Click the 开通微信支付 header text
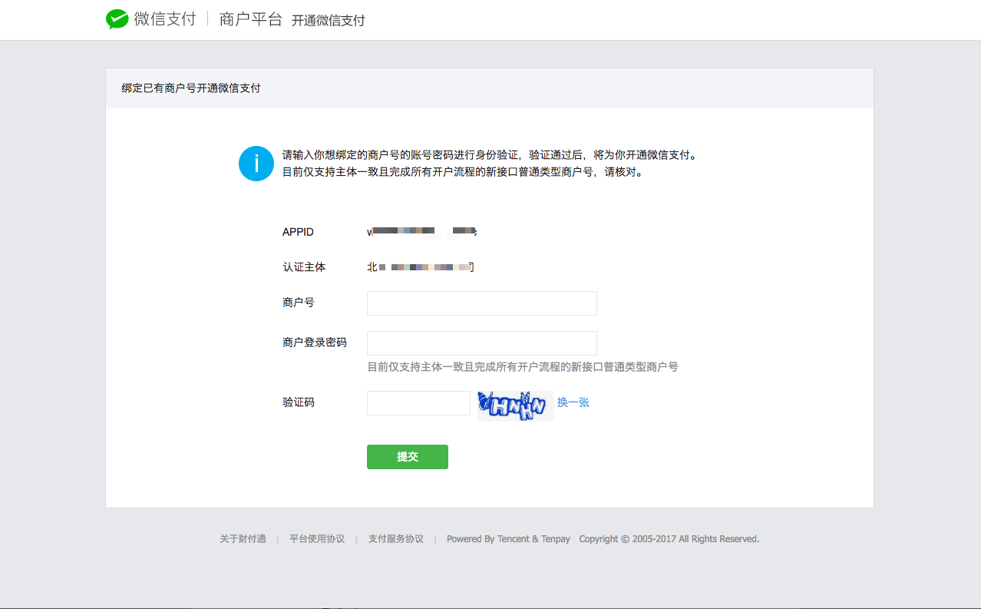The width and height of the screenshot is (981, 609). pyautogui.click(x=329, y=21)
